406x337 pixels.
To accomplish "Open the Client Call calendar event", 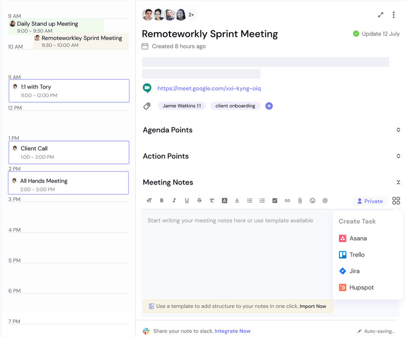I will 69,152.
